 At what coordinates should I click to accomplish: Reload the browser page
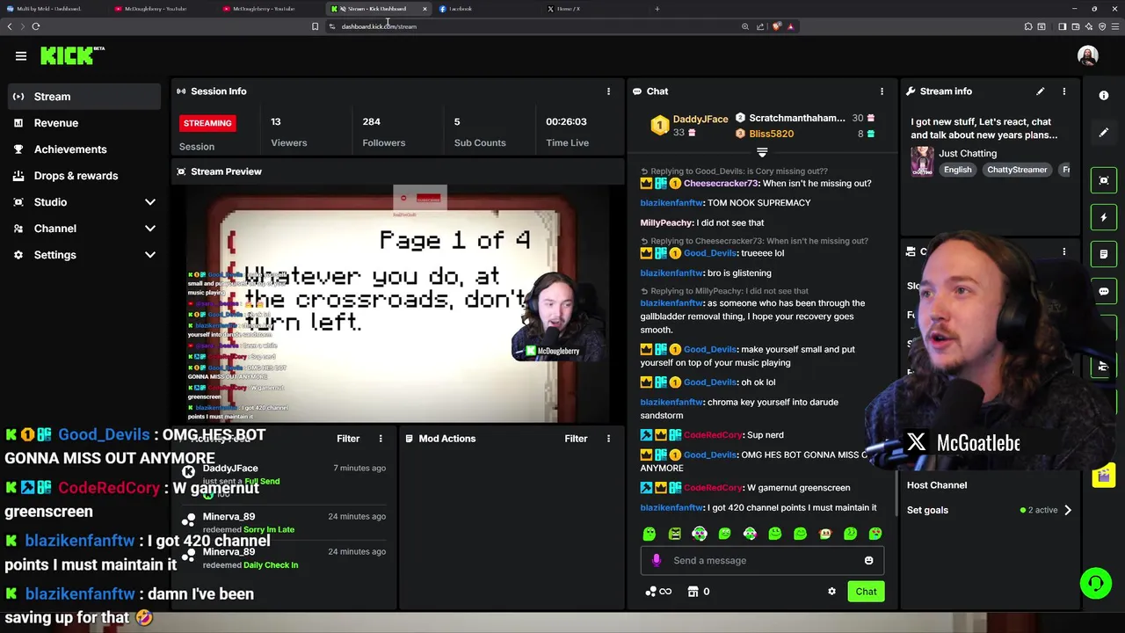coord(36,26)
